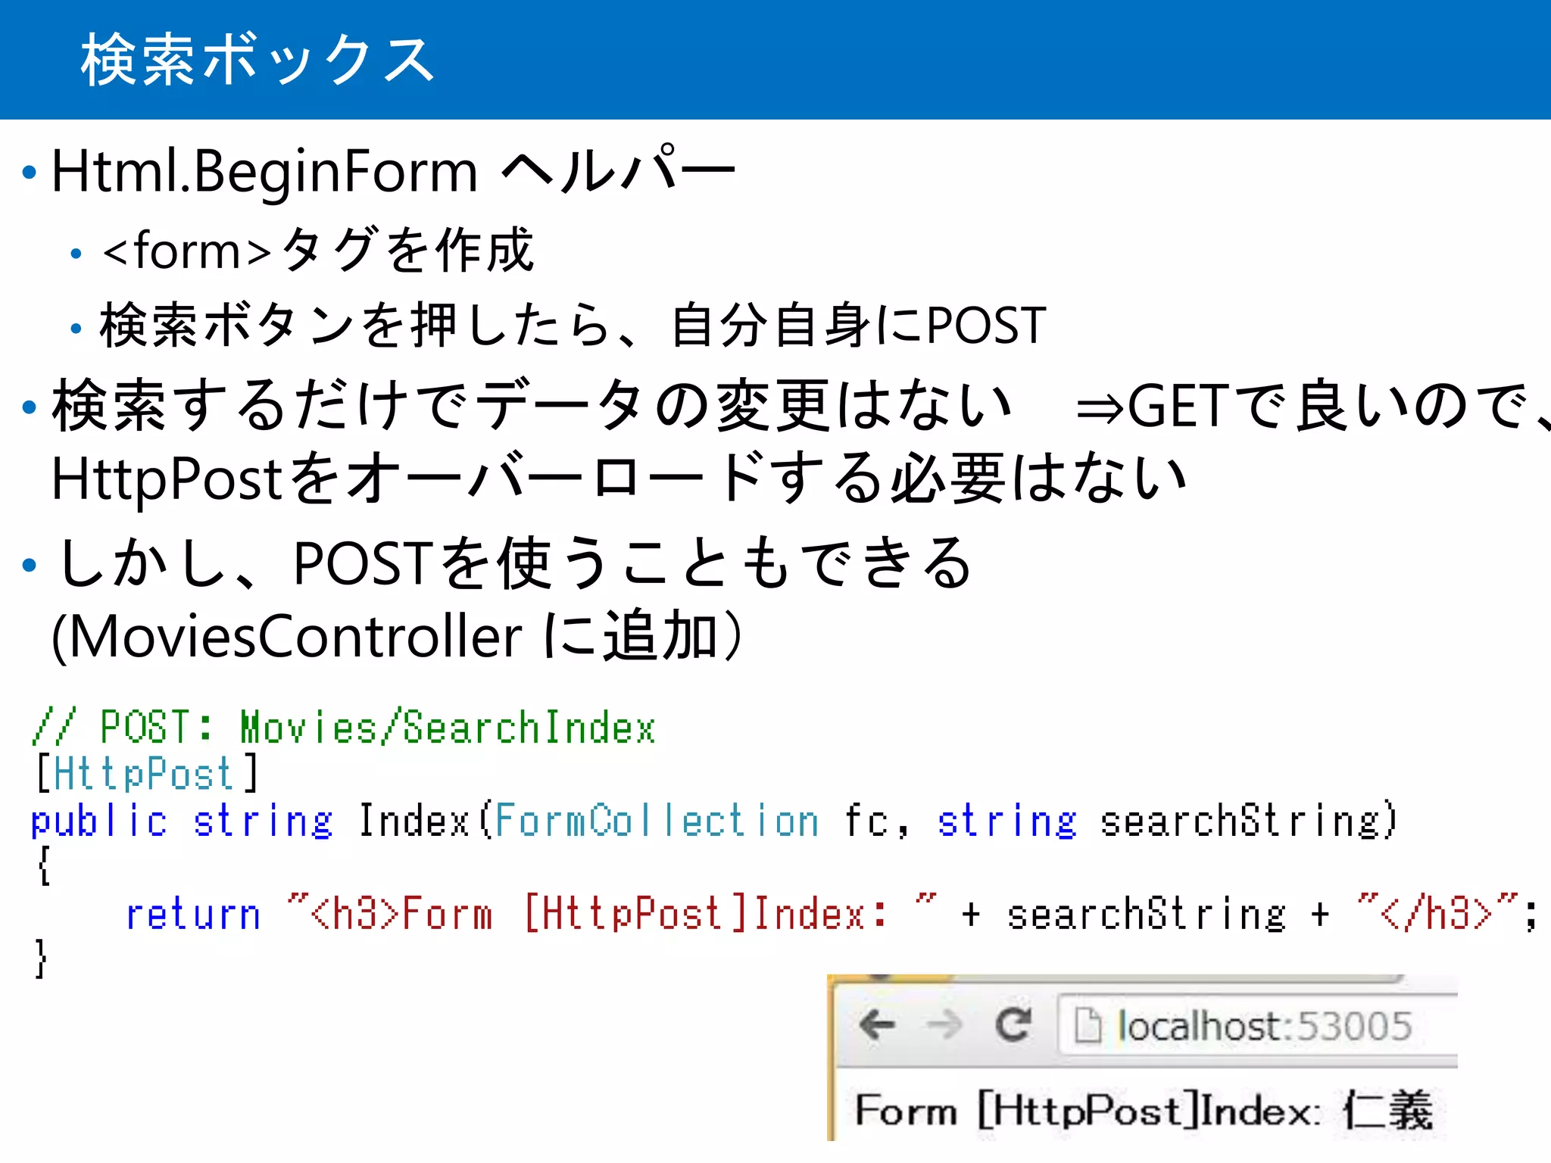1551x1163 pixels.
Task: Click the '"</h3>"' string literal in code
Action: pyautogui.click(x=1439, y=912)
